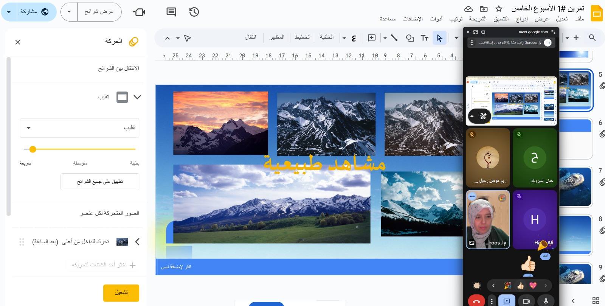Open the transition type dropdown تقليب
This screenshot has height=306, width=605.
pos(79,128)
